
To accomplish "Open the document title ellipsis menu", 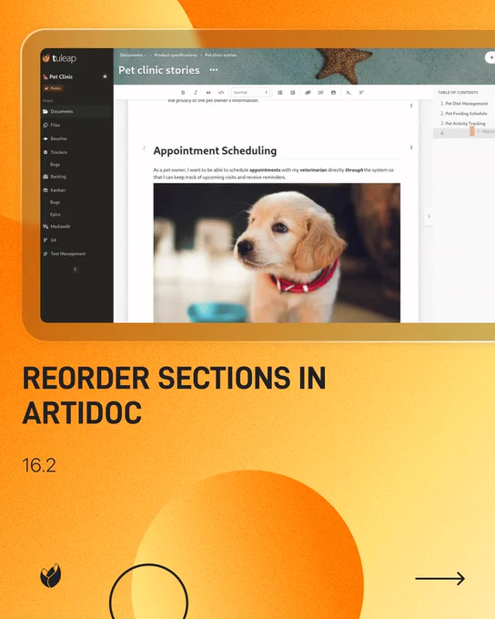I will click(214, 70).
